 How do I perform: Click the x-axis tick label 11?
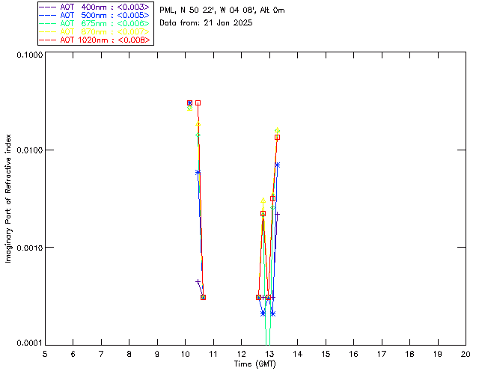pos(213,354)
